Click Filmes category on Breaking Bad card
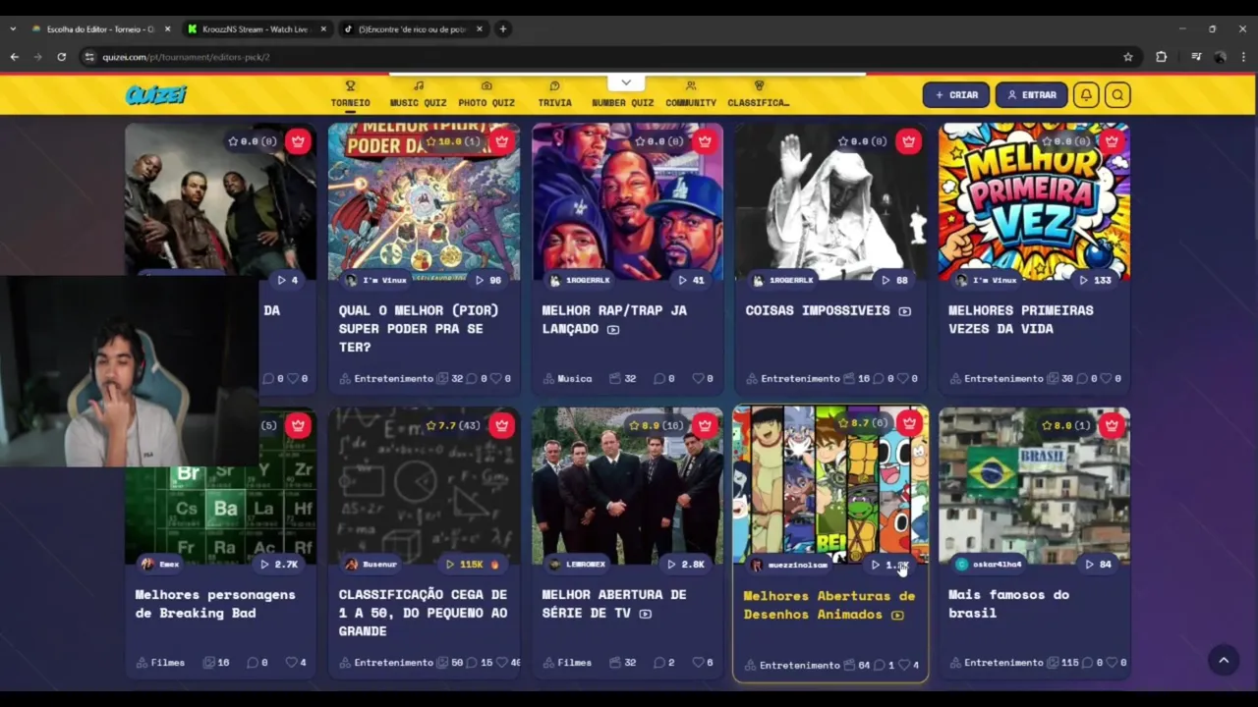Image resolution: width=1258 pixels, height=707 pixels. point(160,662)
